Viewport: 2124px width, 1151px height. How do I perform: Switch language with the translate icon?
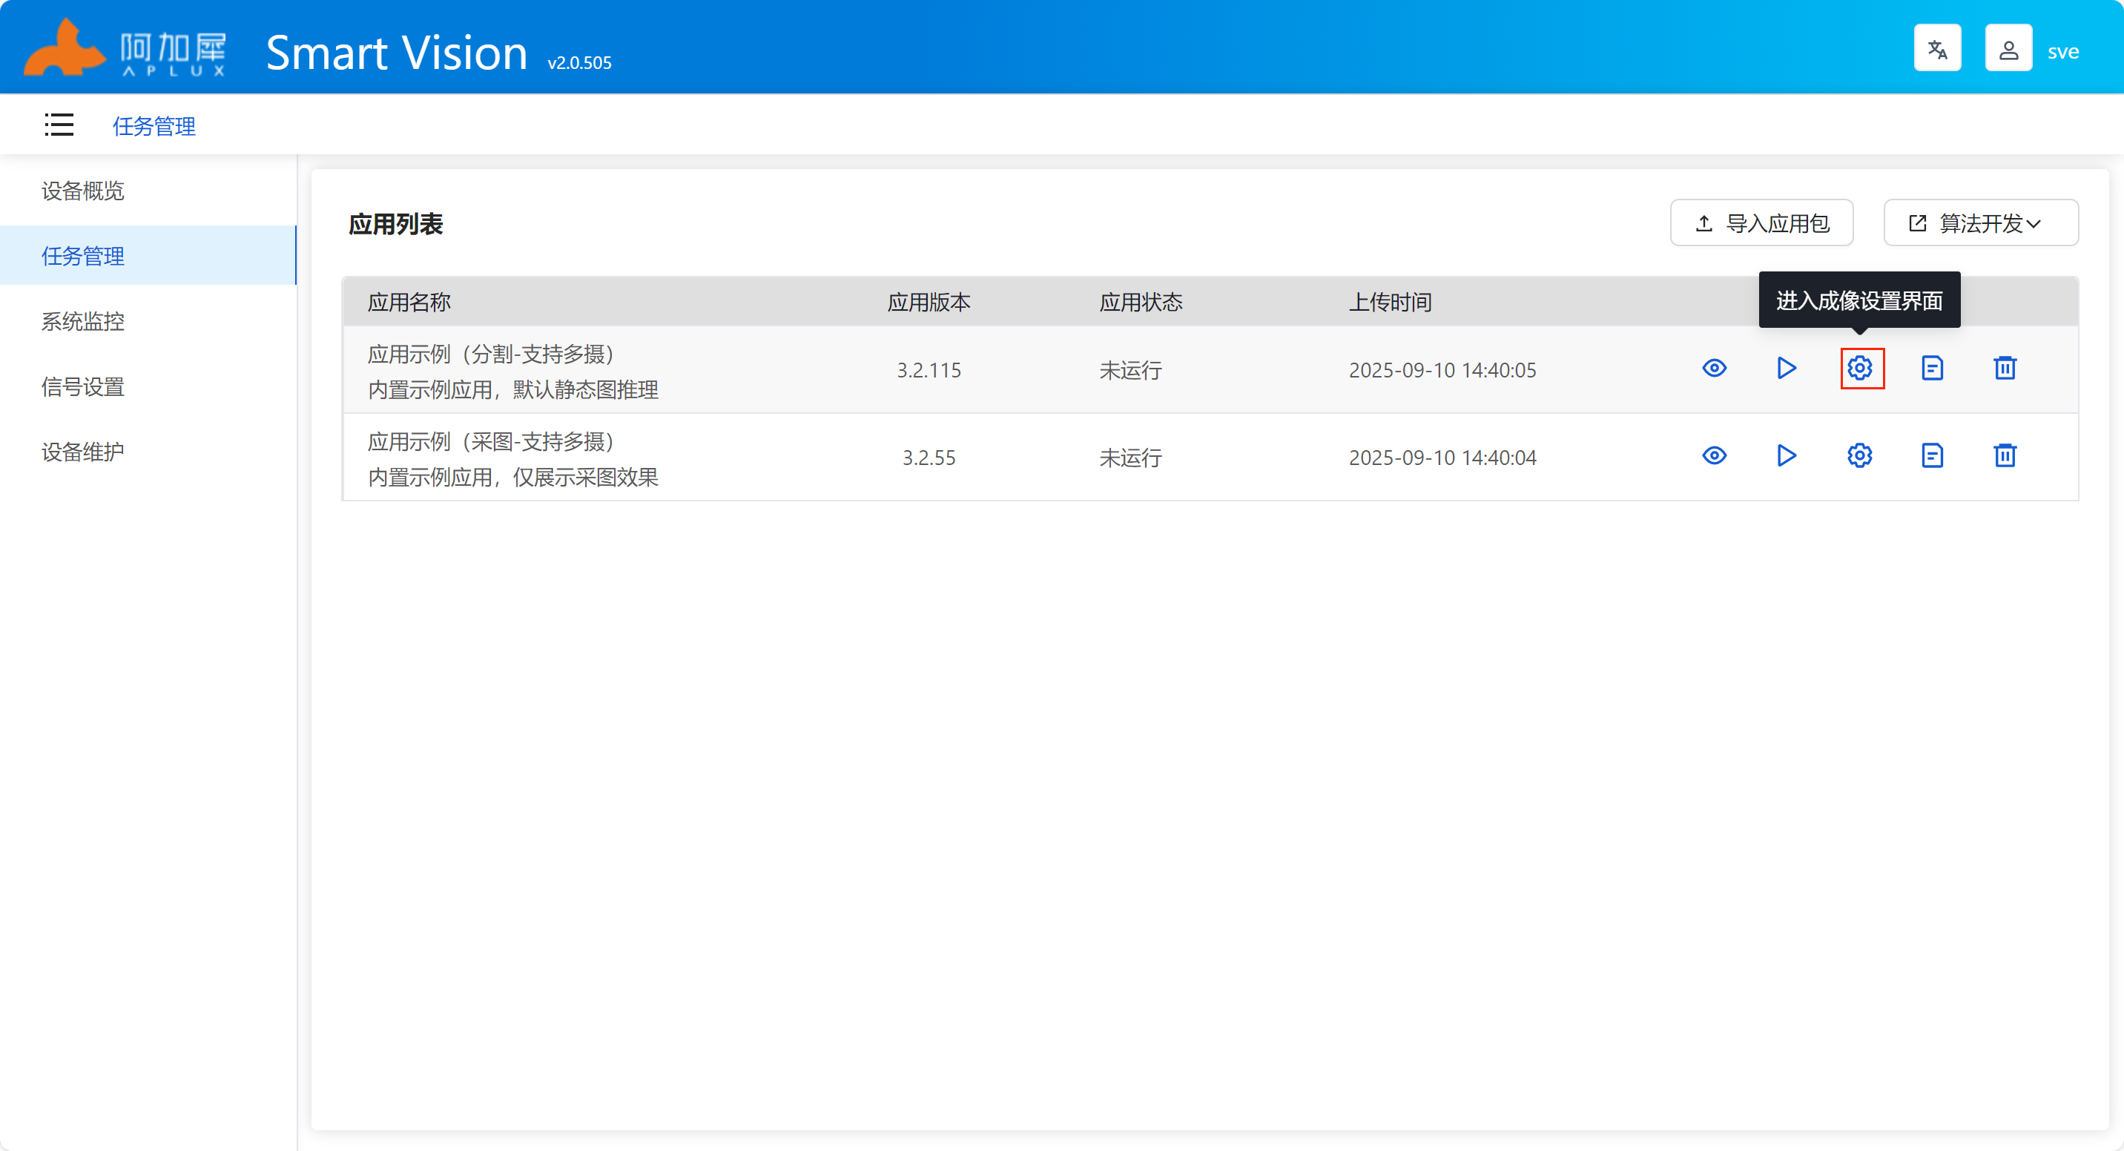[x=1937, y=49]
